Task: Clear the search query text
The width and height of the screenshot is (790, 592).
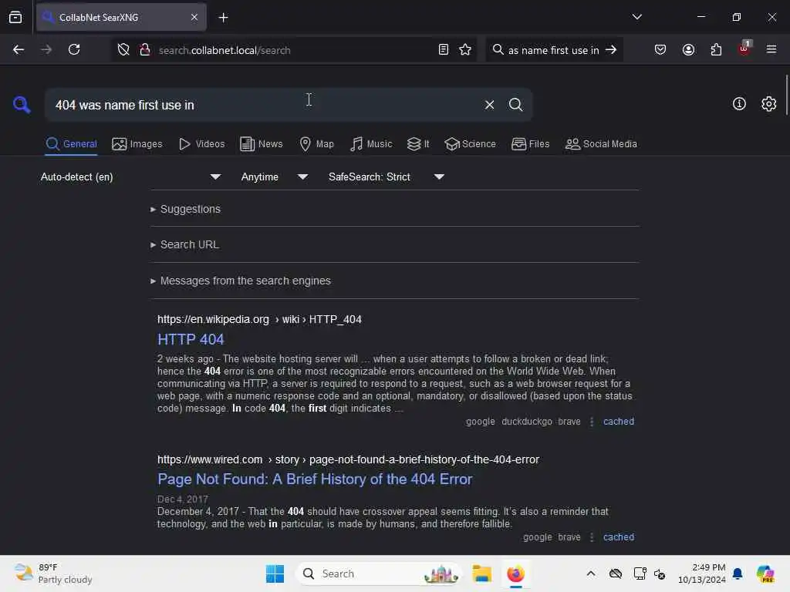Action: pyautogui.click(x=489, y=105)
